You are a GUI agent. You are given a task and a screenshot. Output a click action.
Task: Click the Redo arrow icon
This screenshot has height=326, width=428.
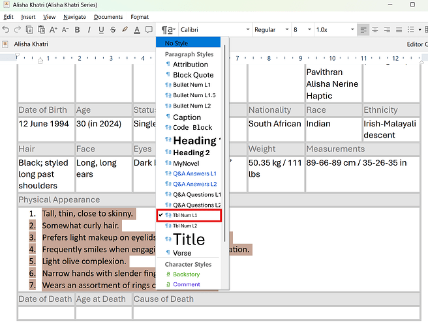point(18,29)
